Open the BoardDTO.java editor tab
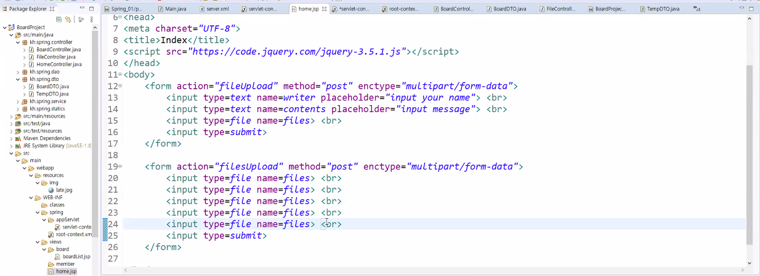 click(506, 9)
